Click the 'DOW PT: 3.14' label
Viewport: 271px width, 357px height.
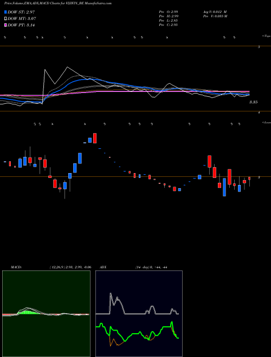tap(21, 25)
